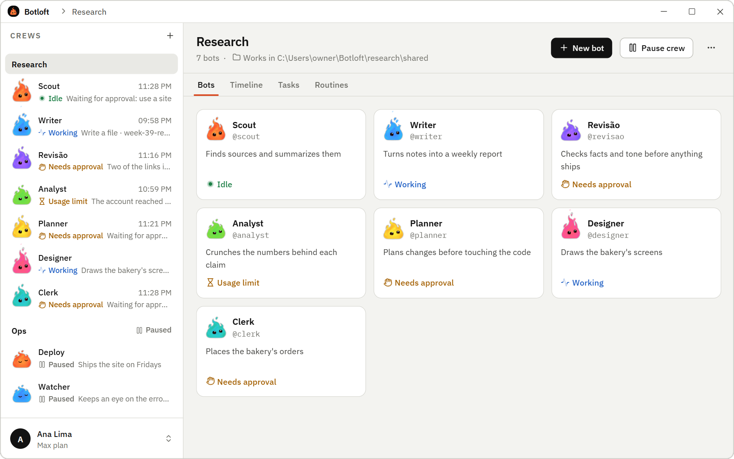Viewport: 734px width, 459px height.
Task: Click the hourglass icon on Analyst card
Action: (210, 282)
